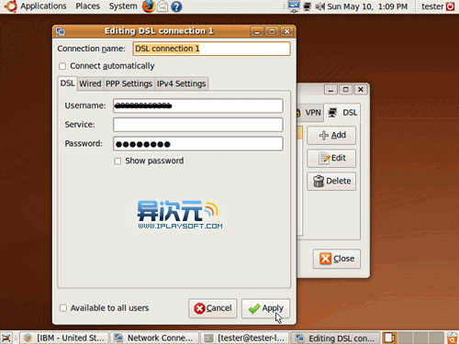The image size is (459, 344).
Task: Minimize the Network Connections window
Action: pyautogui.click(x=330, y=90)
